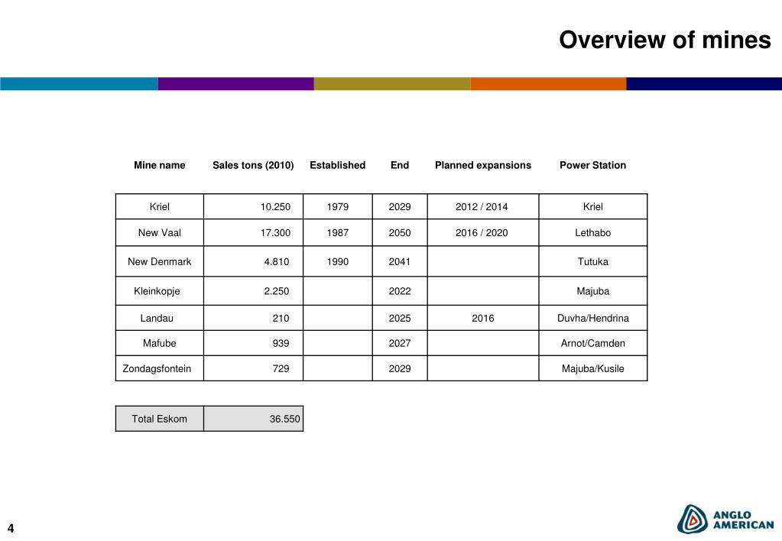This screenshot has height=541, width=782.
Task: Select the "New Vaal" mine cell
Action: tap(160, 232)
